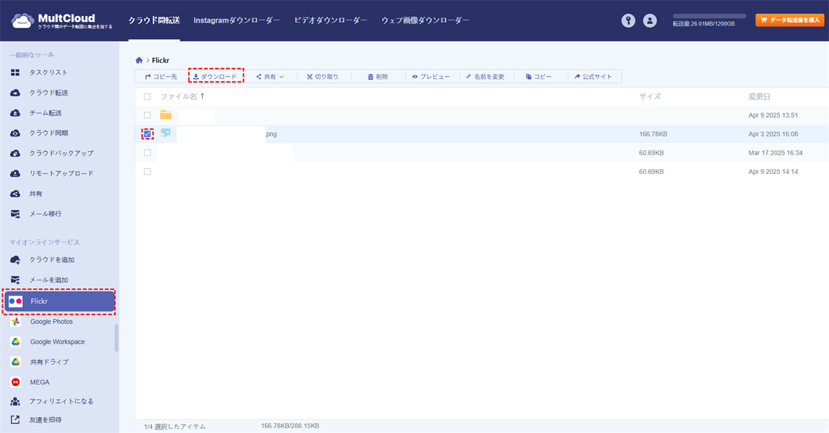Click the 公式サイト toolbar button

point(593,77)
